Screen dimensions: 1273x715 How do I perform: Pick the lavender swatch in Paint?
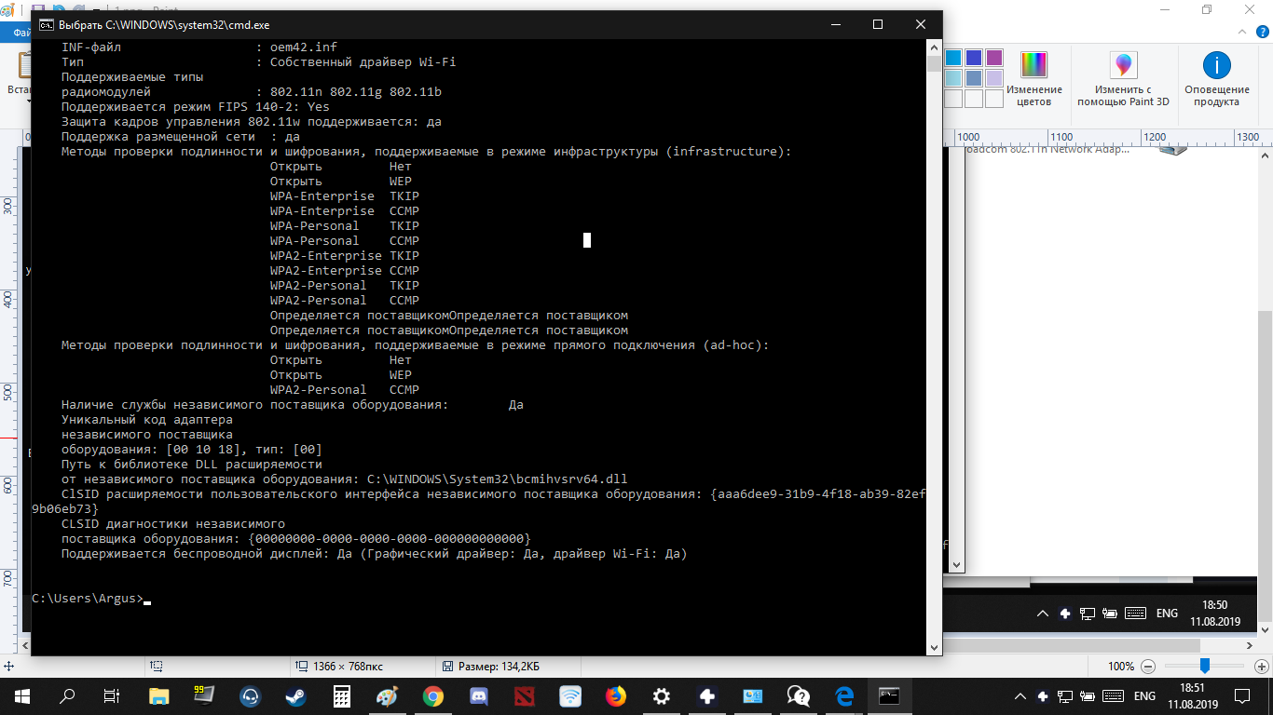(x=994, y=78)
